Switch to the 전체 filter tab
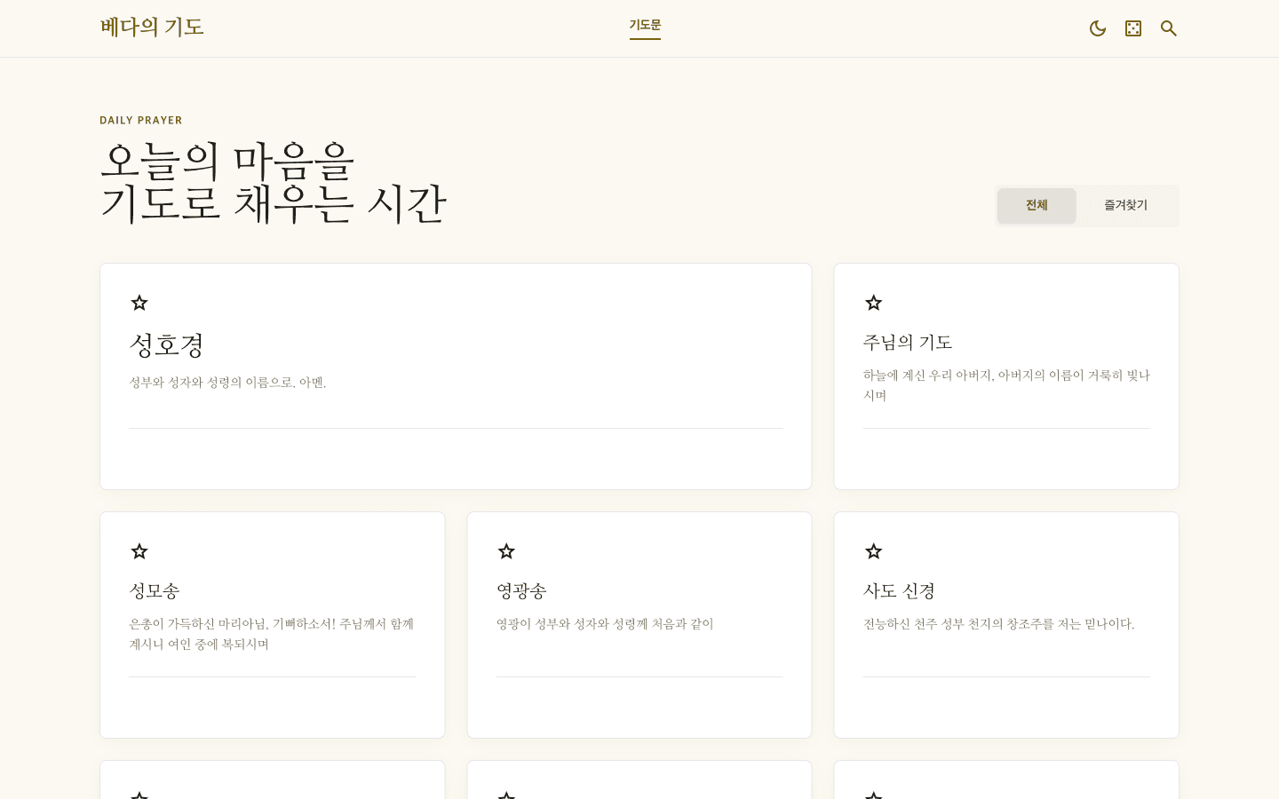Screen dimensions: 1279x799 pyautogui.click(x=1037, y=205)
